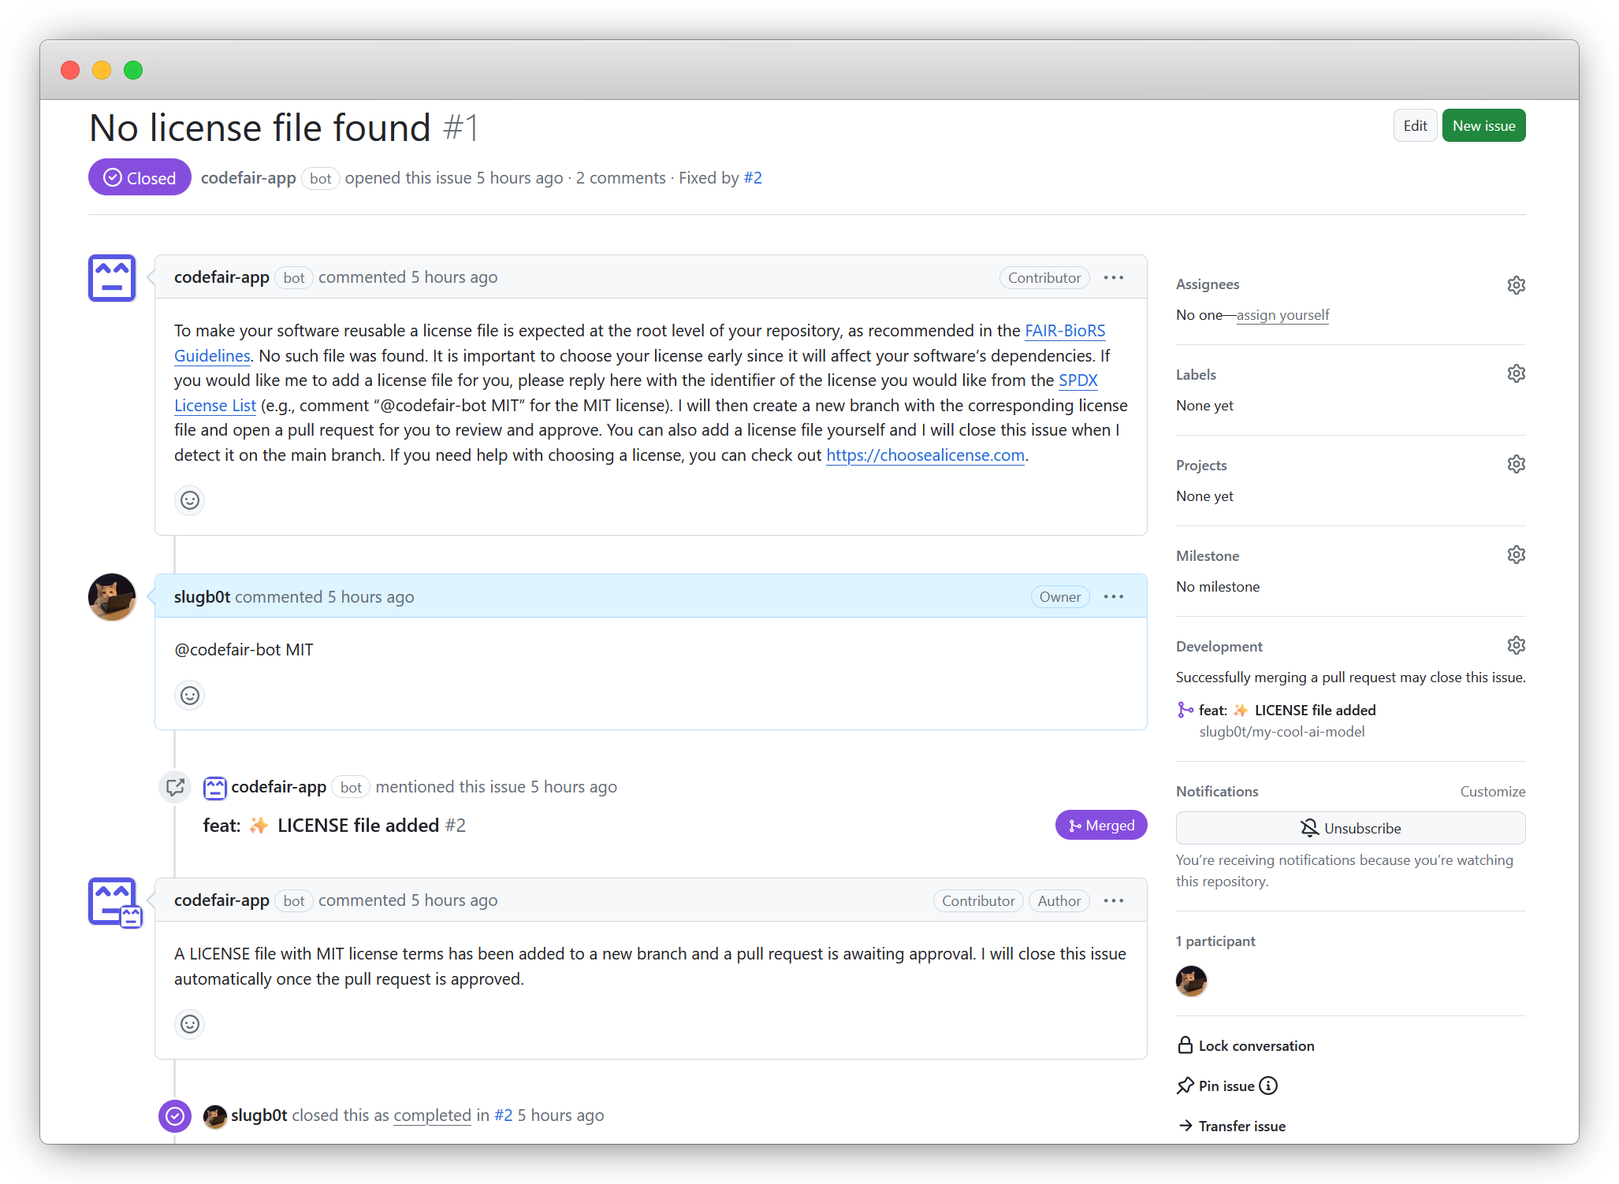
Task: Click the Edit button for the issue
Action: (1414, 126)
